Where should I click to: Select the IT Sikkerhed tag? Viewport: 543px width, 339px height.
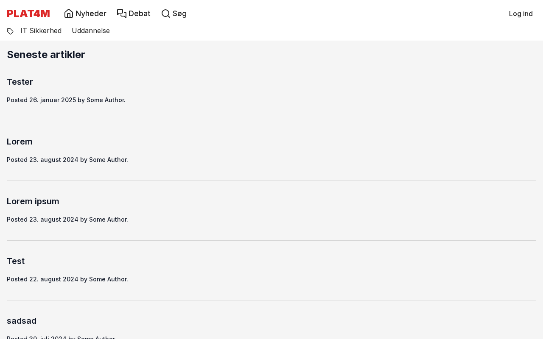[x=41, y=31]
